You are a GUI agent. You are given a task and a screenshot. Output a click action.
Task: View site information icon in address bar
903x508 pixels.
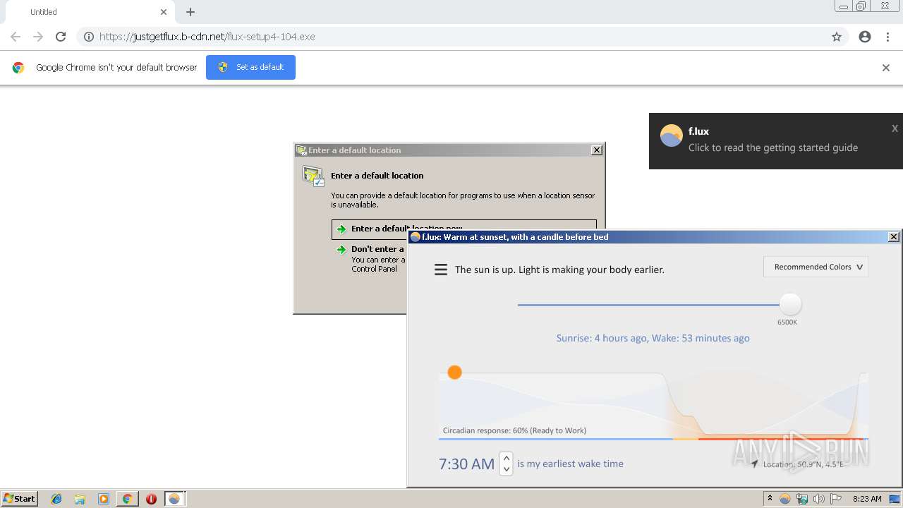click(x=89, y=37)
